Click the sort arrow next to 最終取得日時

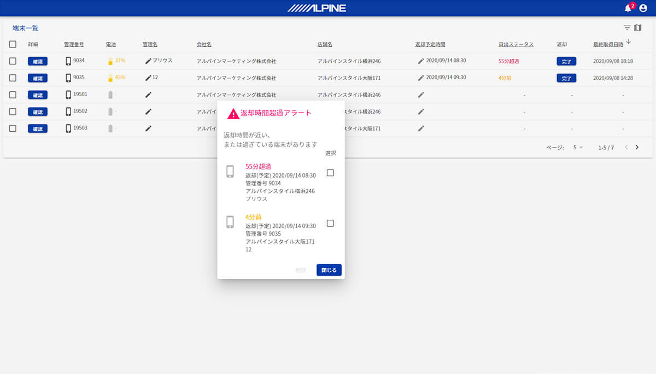coord(628,42)
